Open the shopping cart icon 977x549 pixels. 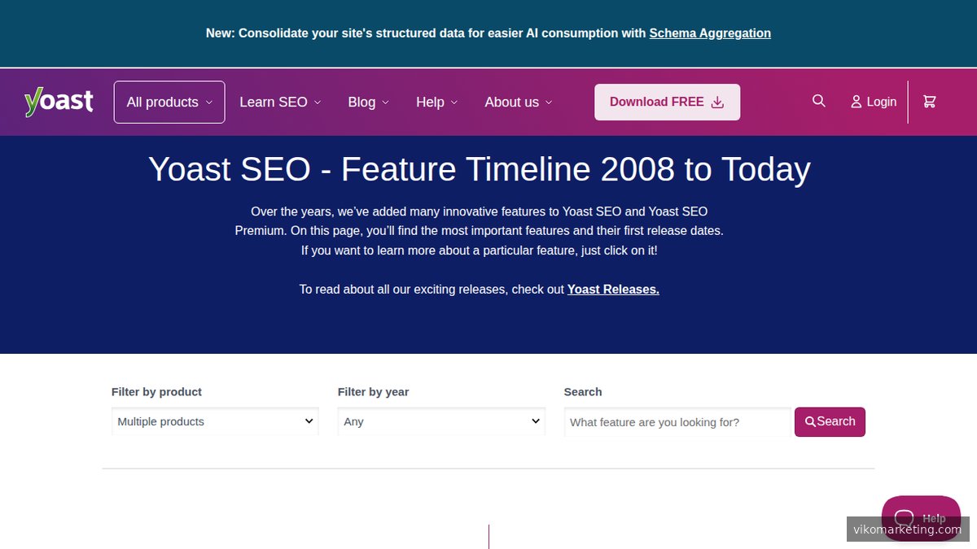[929, 102]
